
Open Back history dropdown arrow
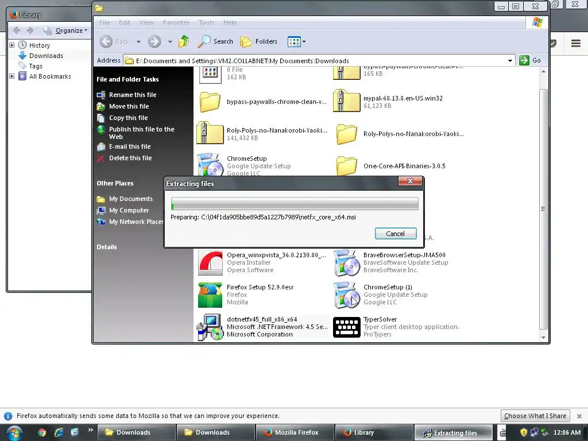point(138,41)
